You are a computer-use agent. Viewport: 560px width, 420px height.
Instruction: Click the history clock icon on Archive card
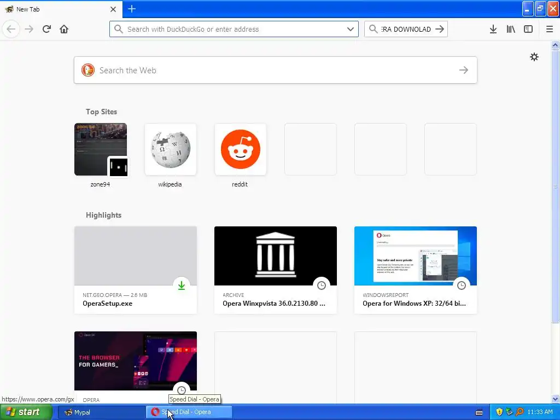322,285
